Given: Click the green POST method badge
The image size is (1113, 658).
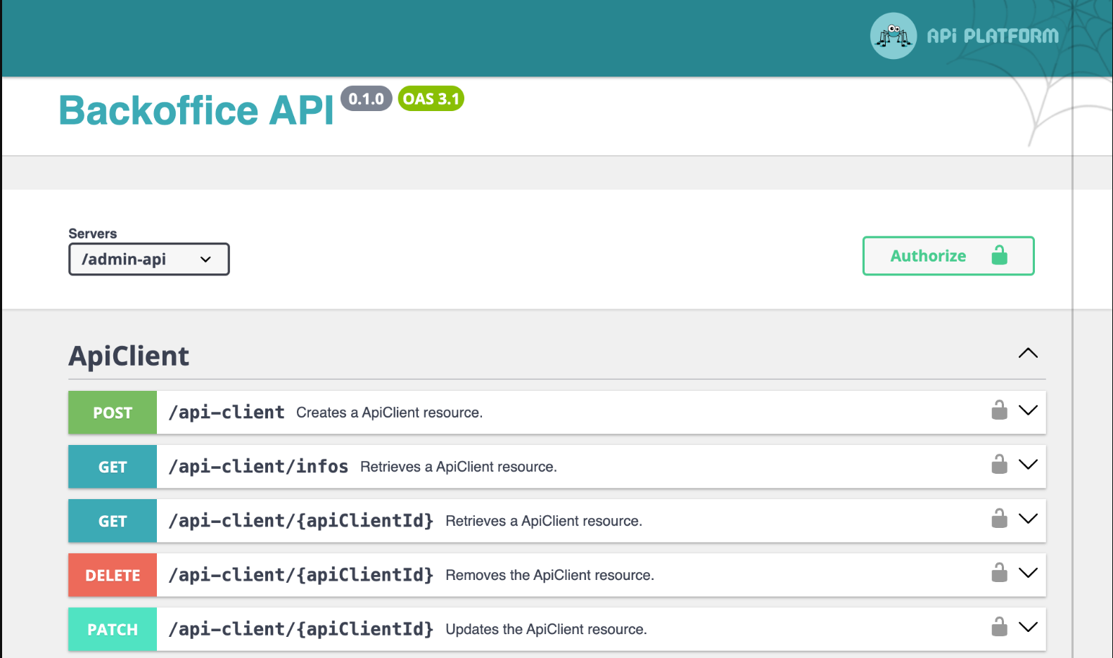Looking at the screenshot, I should coord(113,413).
